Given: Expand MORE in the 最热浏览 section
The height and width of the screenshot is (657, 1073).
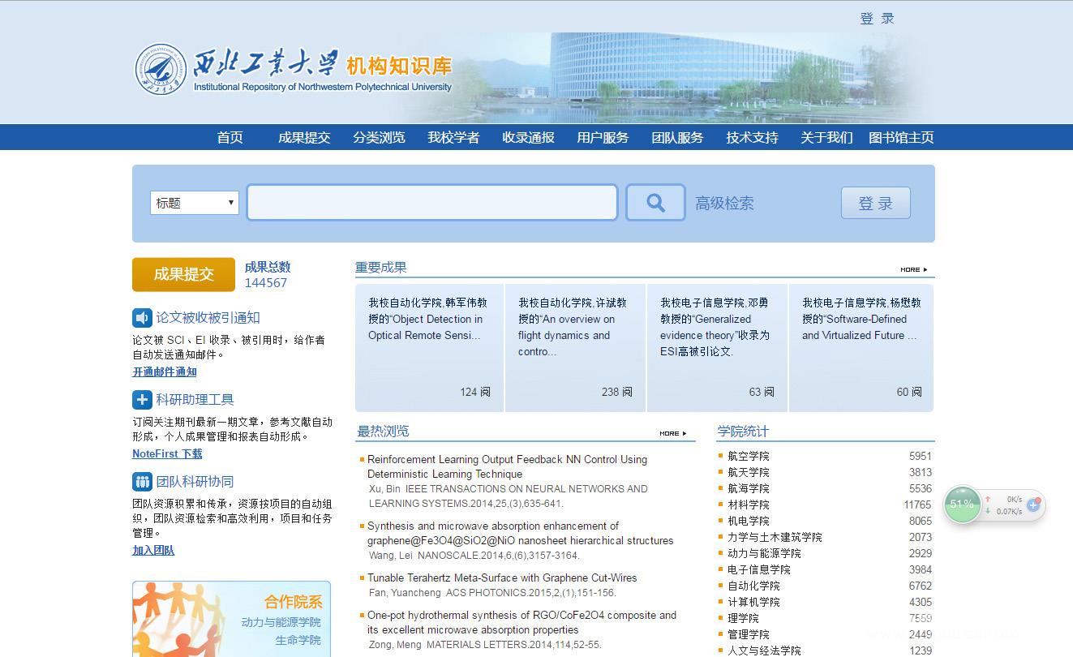Looking at the screenshot, I should [672, 433].
